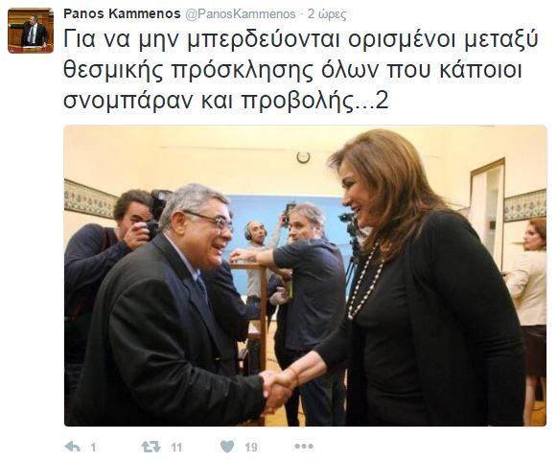The image size is (557, 462).
Task: Click the Panos Kammenos display name
Action: 122,13
